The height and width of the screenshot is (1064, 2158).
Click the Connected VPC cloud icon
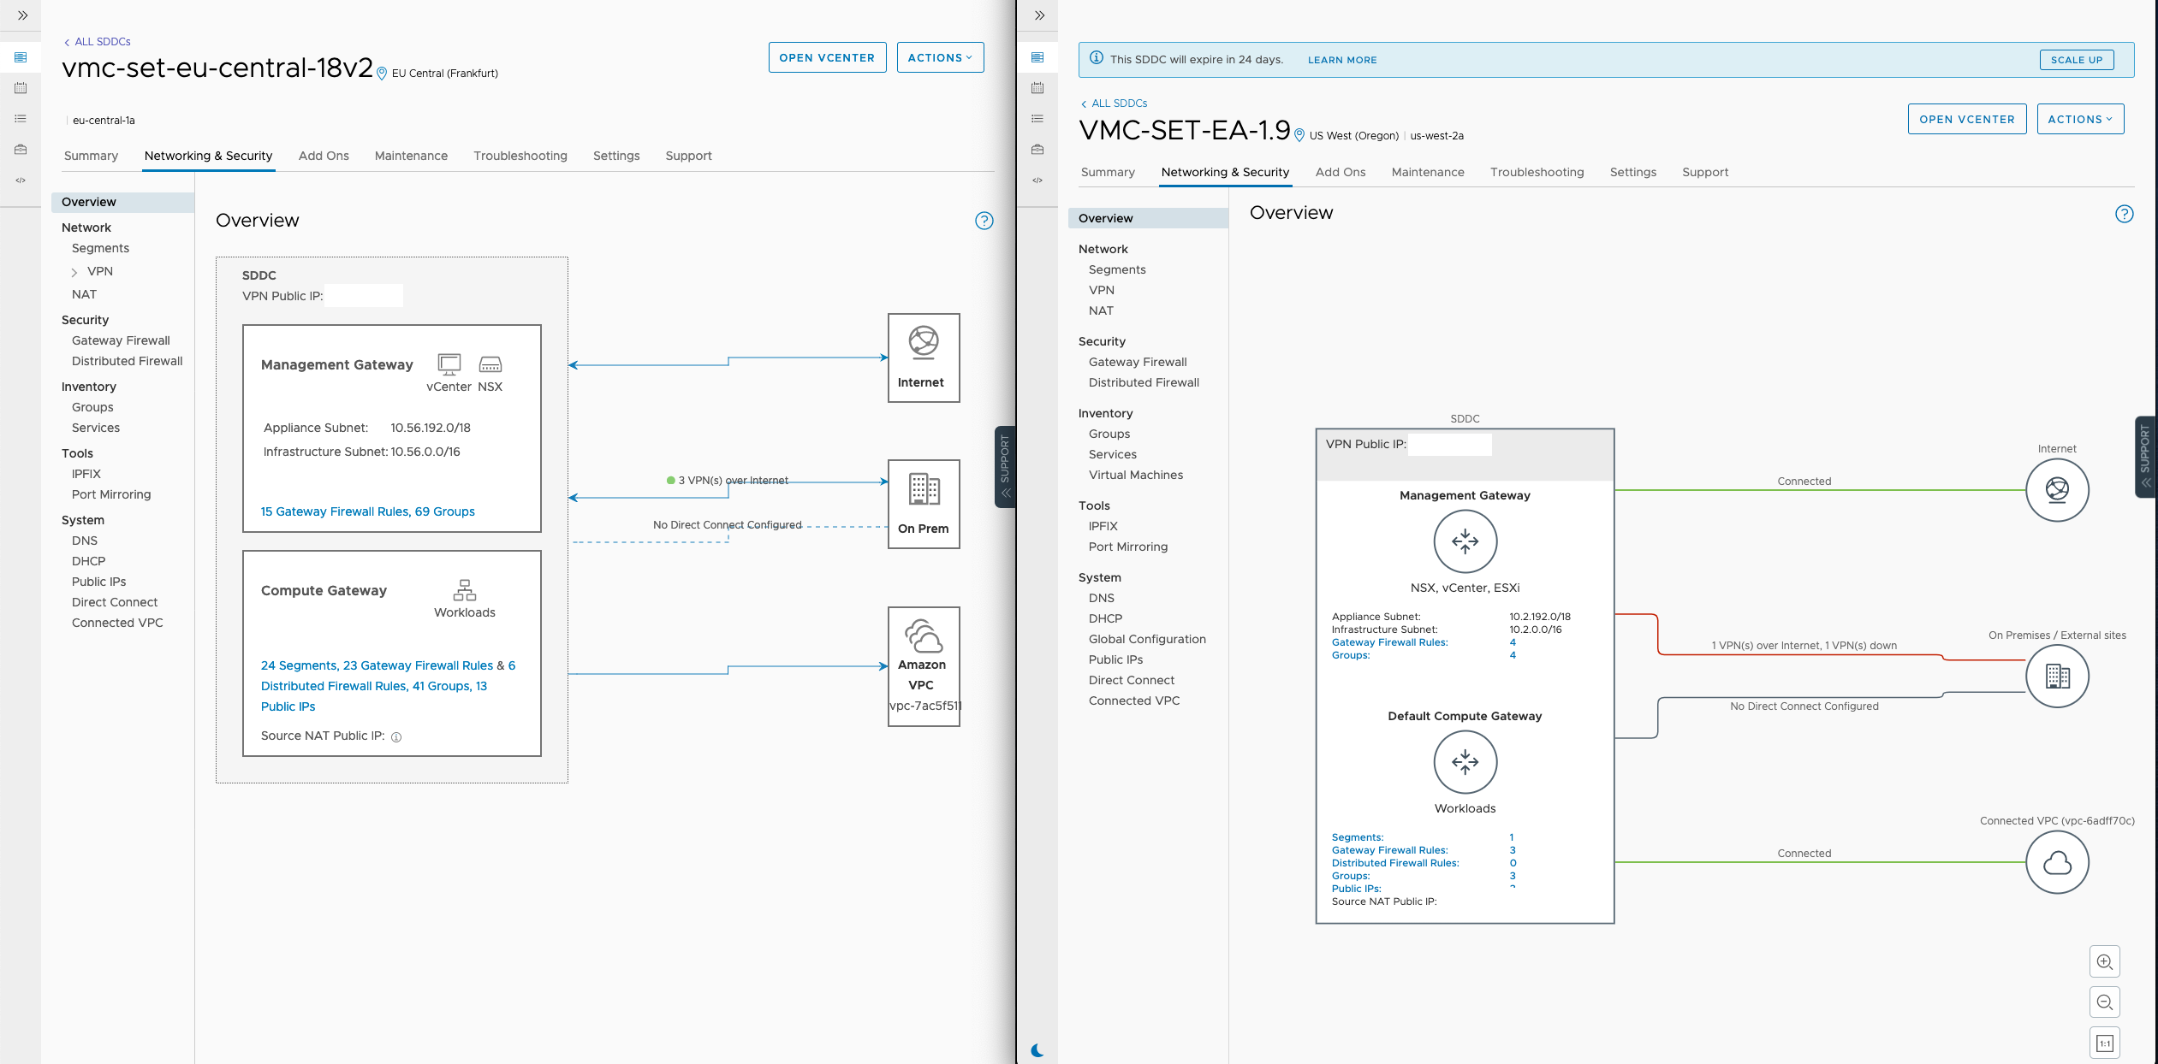point(2057,863)
